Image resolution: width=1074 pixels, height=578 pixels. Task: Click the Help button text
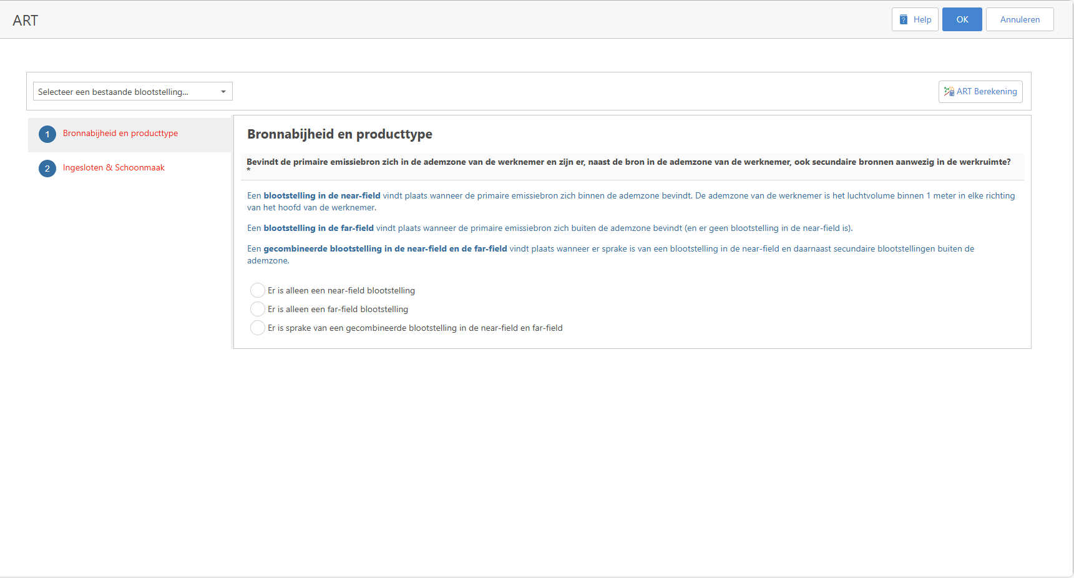(x=922, y=20)
